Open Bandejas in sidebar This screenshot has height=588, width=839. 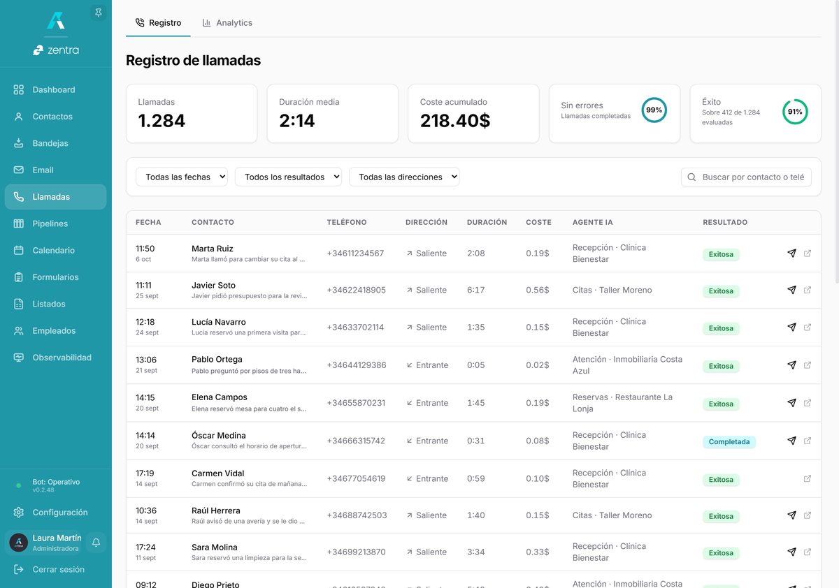56,143
